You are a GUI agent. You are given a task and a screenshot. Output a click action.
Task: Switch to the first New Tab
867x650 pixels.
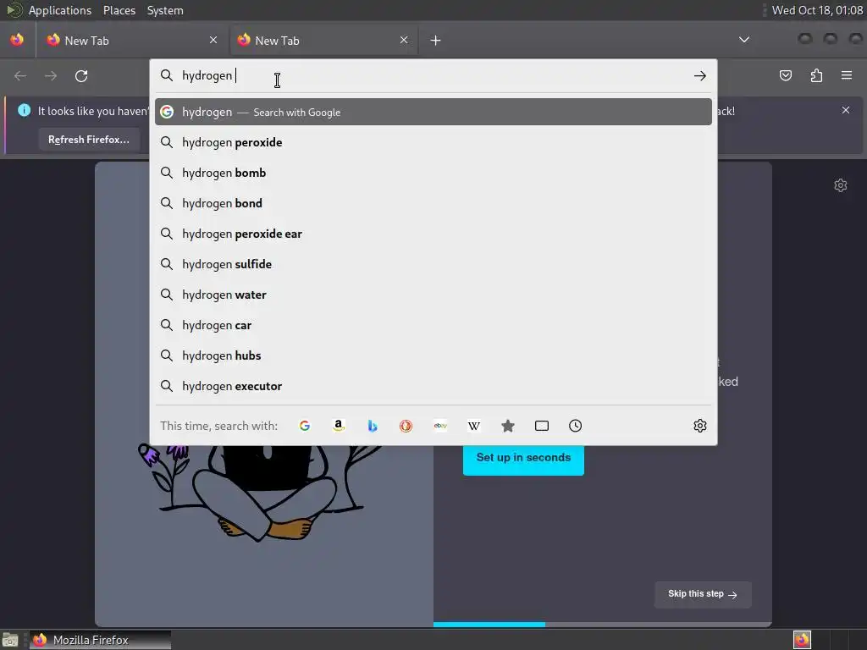click(132, 41)
